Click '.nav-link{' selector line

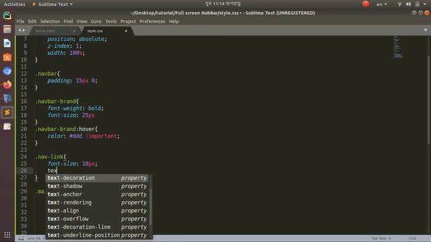click(51, 157)
